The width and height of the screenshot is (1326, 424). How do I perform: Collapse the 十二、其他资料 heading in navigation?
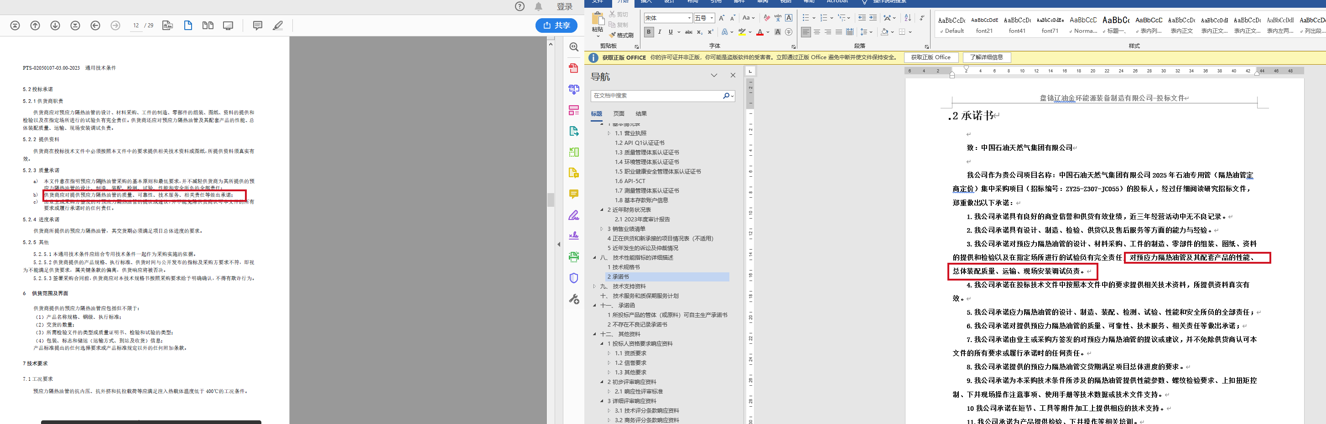[x=594, y=334]
